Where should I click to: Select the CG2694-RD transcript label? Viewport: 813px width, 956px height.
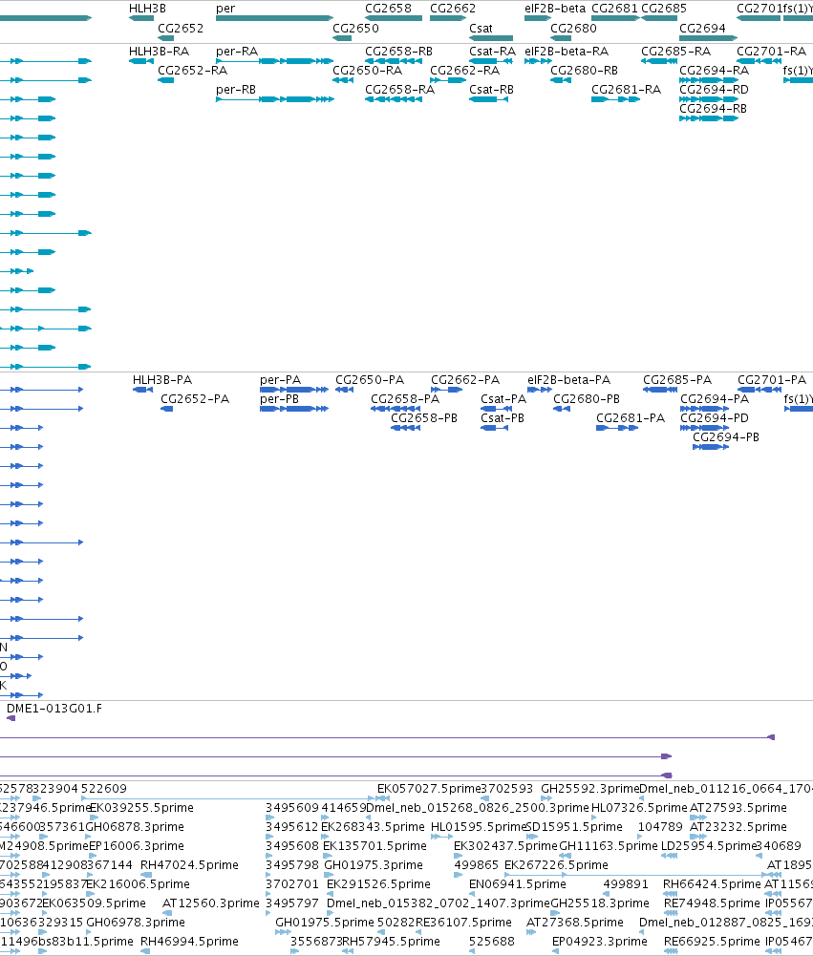[x=714, y=90]
